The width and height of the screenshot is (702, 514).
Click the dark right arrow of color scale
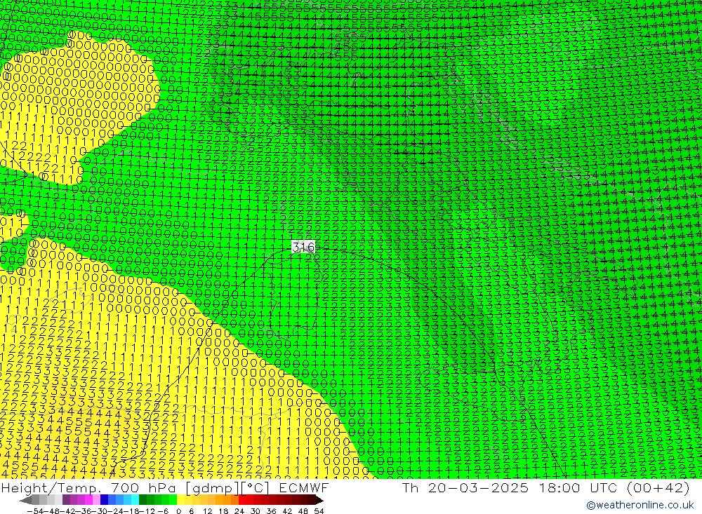click(x=319, y=500)
